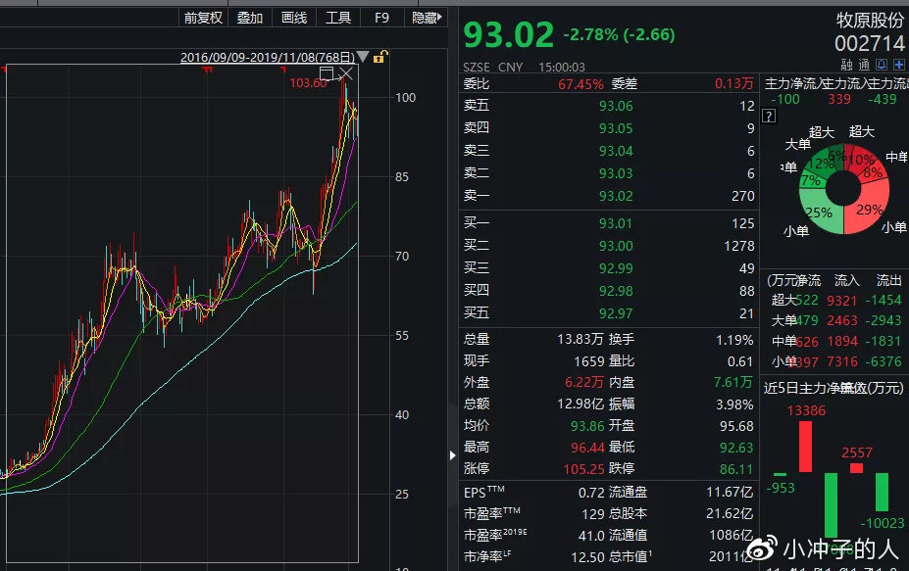The image size is (909, 571).
Task: Click the 跌停 price 86.11
Action: pyautogui.click(x=736, y=469)
